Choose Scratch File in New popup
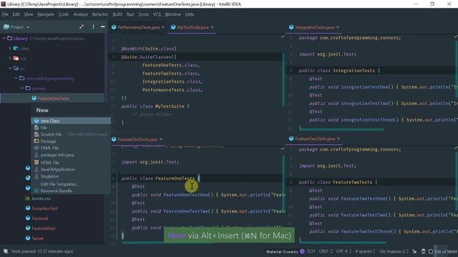The image size is (458, 257). (x=71, y=134)
